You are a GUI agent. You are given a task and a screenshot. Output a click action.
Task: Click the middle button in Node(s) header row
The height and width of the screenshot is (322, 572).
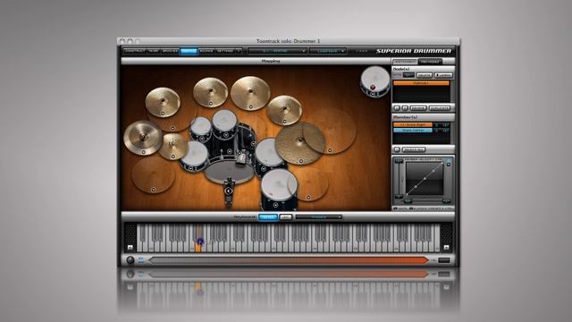click(x=425, y=75)
